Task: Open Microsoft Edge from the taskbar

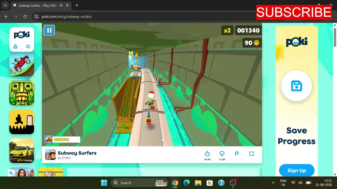Action: [186, 183]
